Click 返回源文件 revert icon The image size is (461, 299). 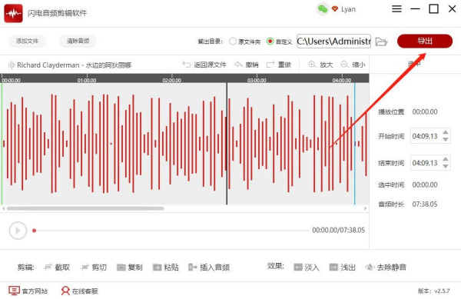tap(187, 65)
